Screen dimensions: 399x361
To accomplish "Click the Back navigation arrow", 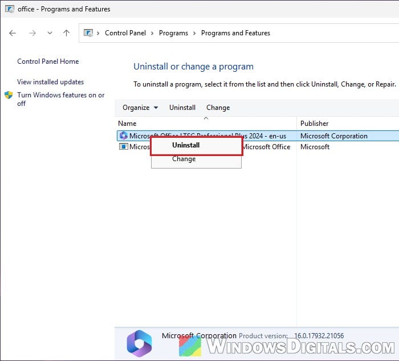I will pos(13,33).
